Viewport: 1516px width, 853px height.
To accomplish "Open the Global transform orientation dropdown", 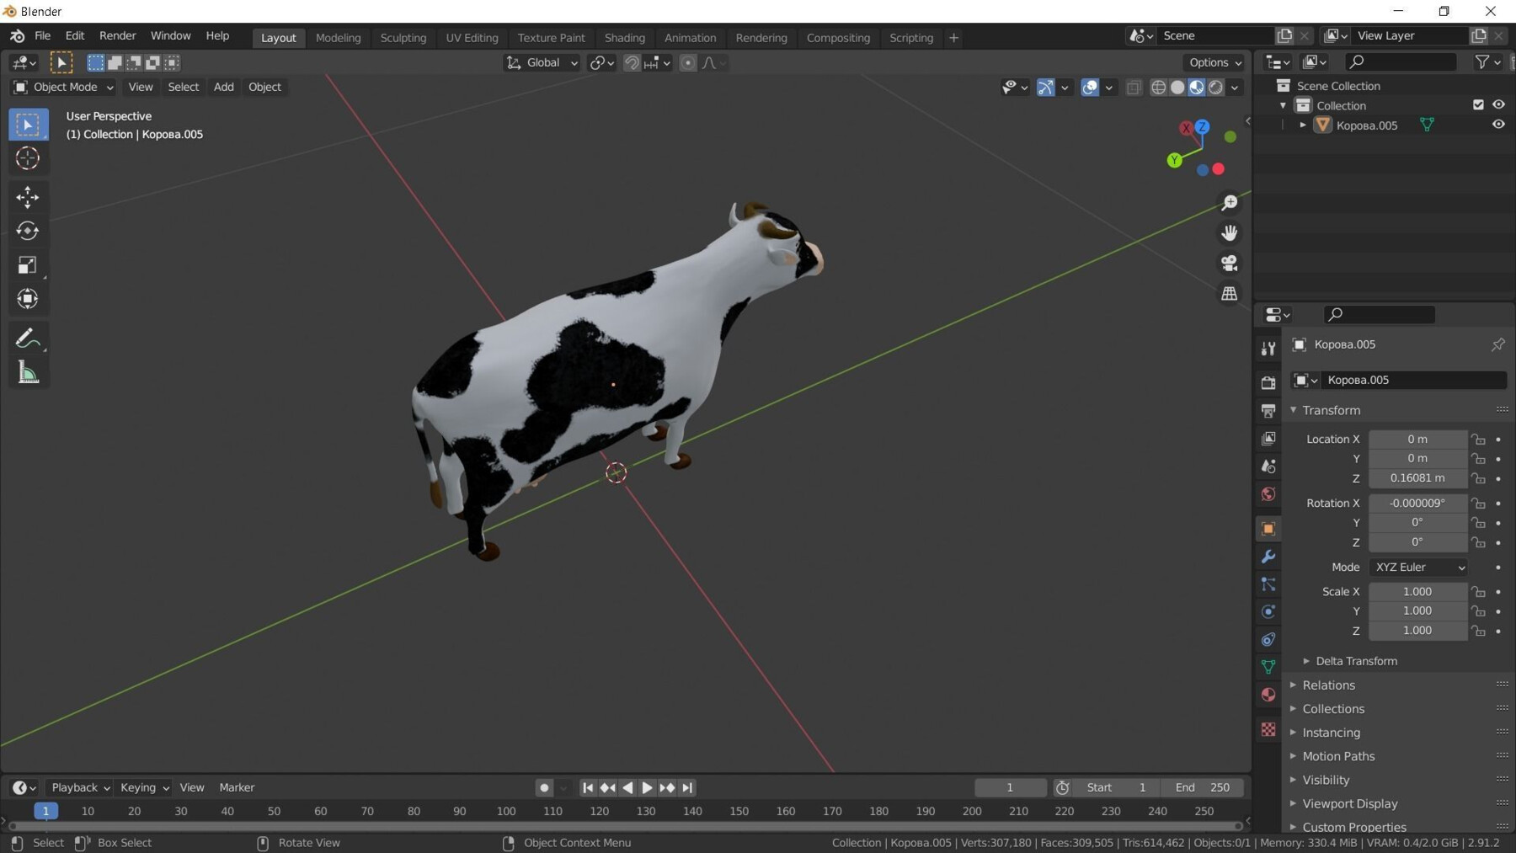I will tap(542, 62).
